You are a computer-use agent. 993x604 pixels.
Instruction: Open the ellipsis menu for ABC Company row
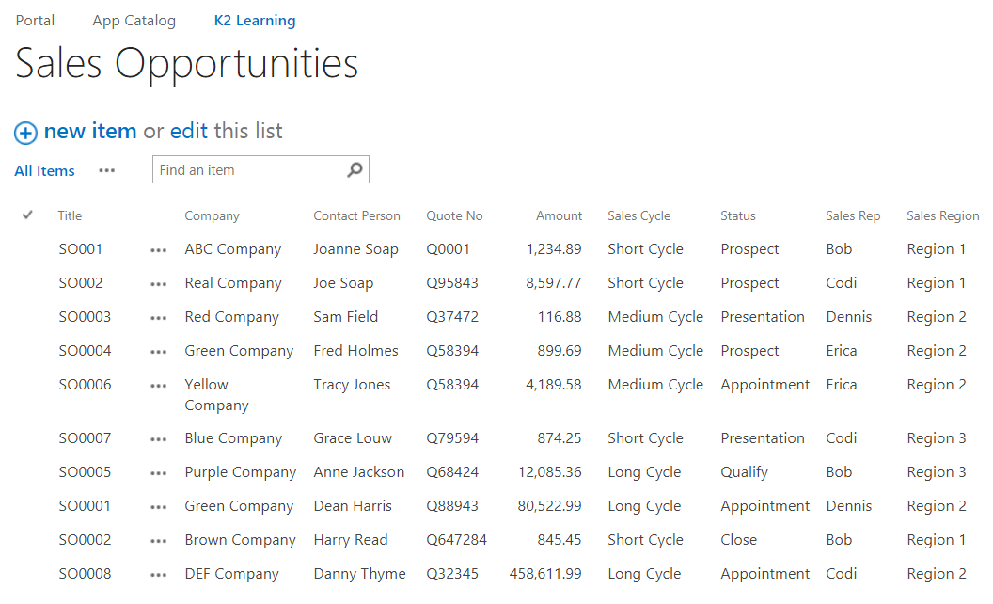coord(158,250)
